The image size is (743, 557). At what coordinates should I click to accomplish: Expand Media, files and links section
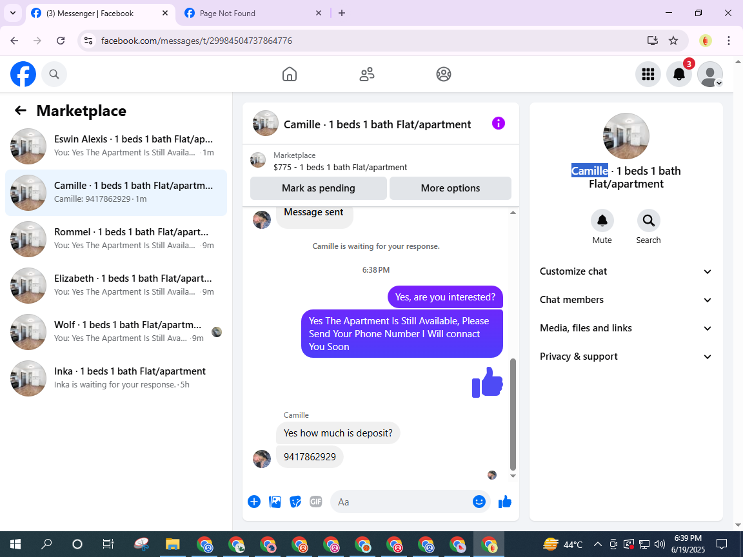[x=626, y=328]
